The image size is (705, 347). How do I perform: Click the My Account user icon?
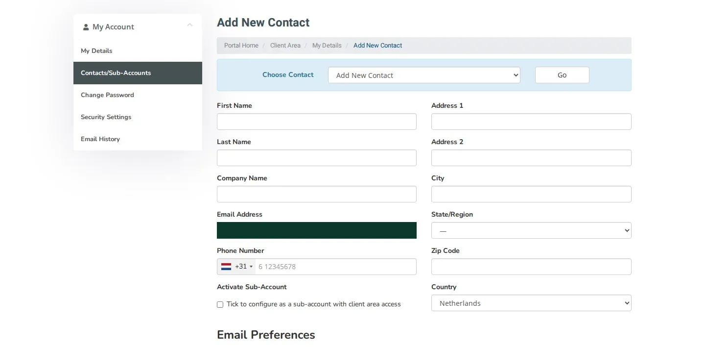[86, 27]
